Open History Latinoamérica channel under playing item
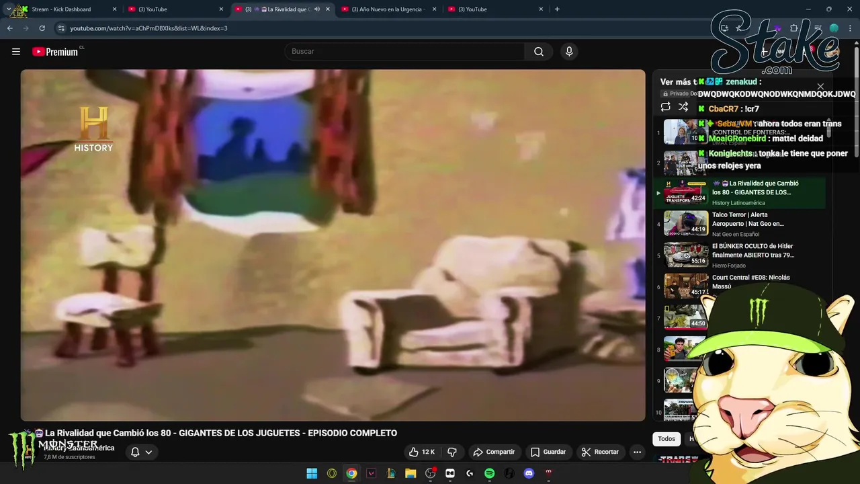The image size is (860, 484). (738, 203)
